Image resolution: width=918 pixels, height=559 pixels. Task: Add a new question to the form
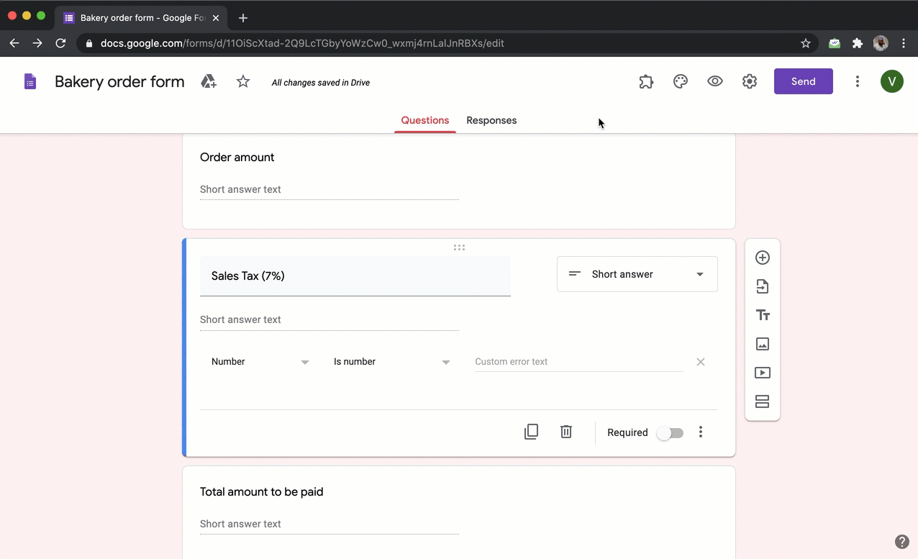pos(762,257)
